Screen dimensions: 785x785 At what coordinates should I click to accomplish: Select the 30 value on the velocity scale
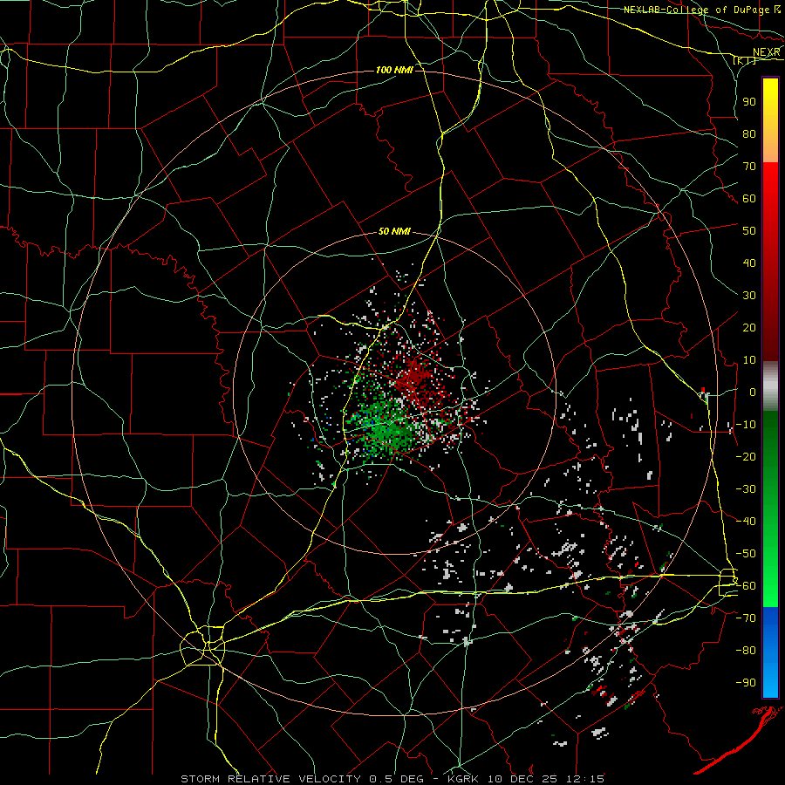(749, 296)
